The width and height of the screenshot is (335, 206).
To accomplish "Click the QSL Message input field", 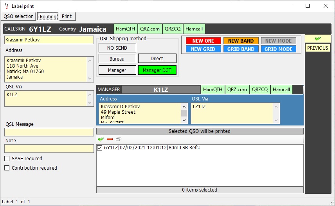I will 49,132.
